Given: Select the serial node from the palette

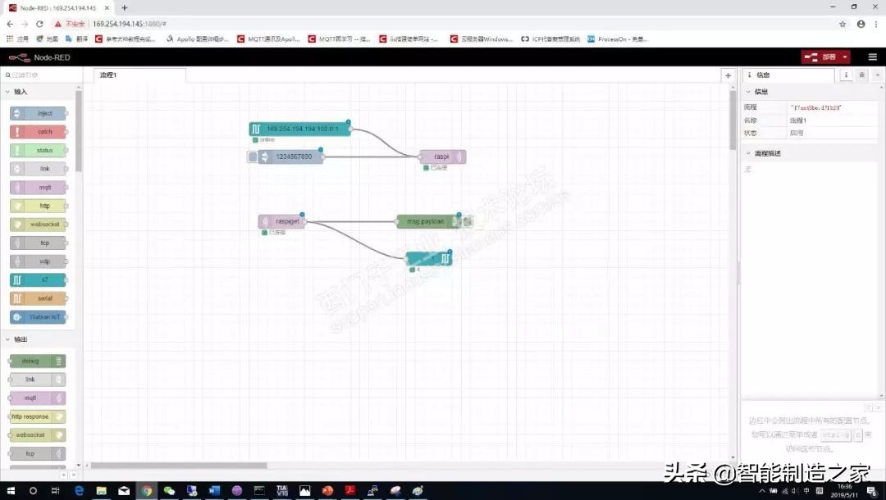Looking at the screenshot, I should click(x=37, y=298).
